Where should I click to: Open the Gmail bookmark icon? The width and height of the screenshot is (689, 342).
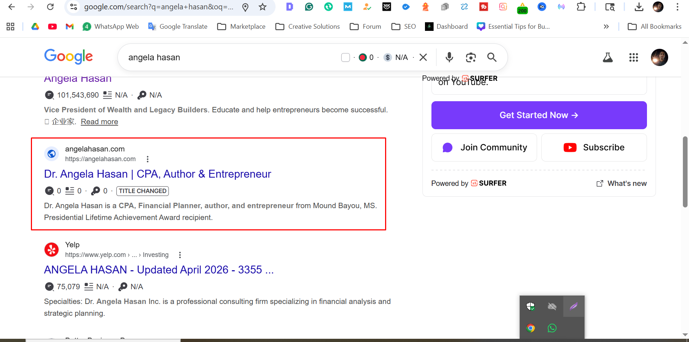click(x=70, y=27)
